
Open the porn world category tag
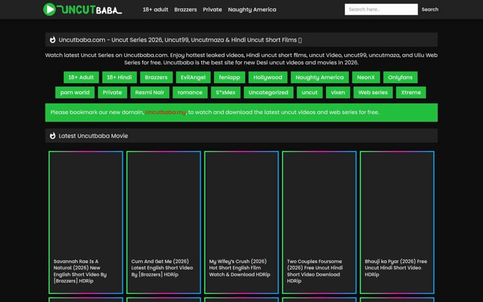point(75,93)
